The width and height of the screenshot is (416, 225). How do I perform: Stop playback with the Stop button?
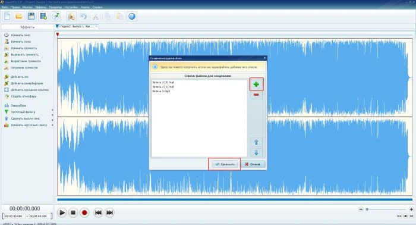[x=73, y=212]
